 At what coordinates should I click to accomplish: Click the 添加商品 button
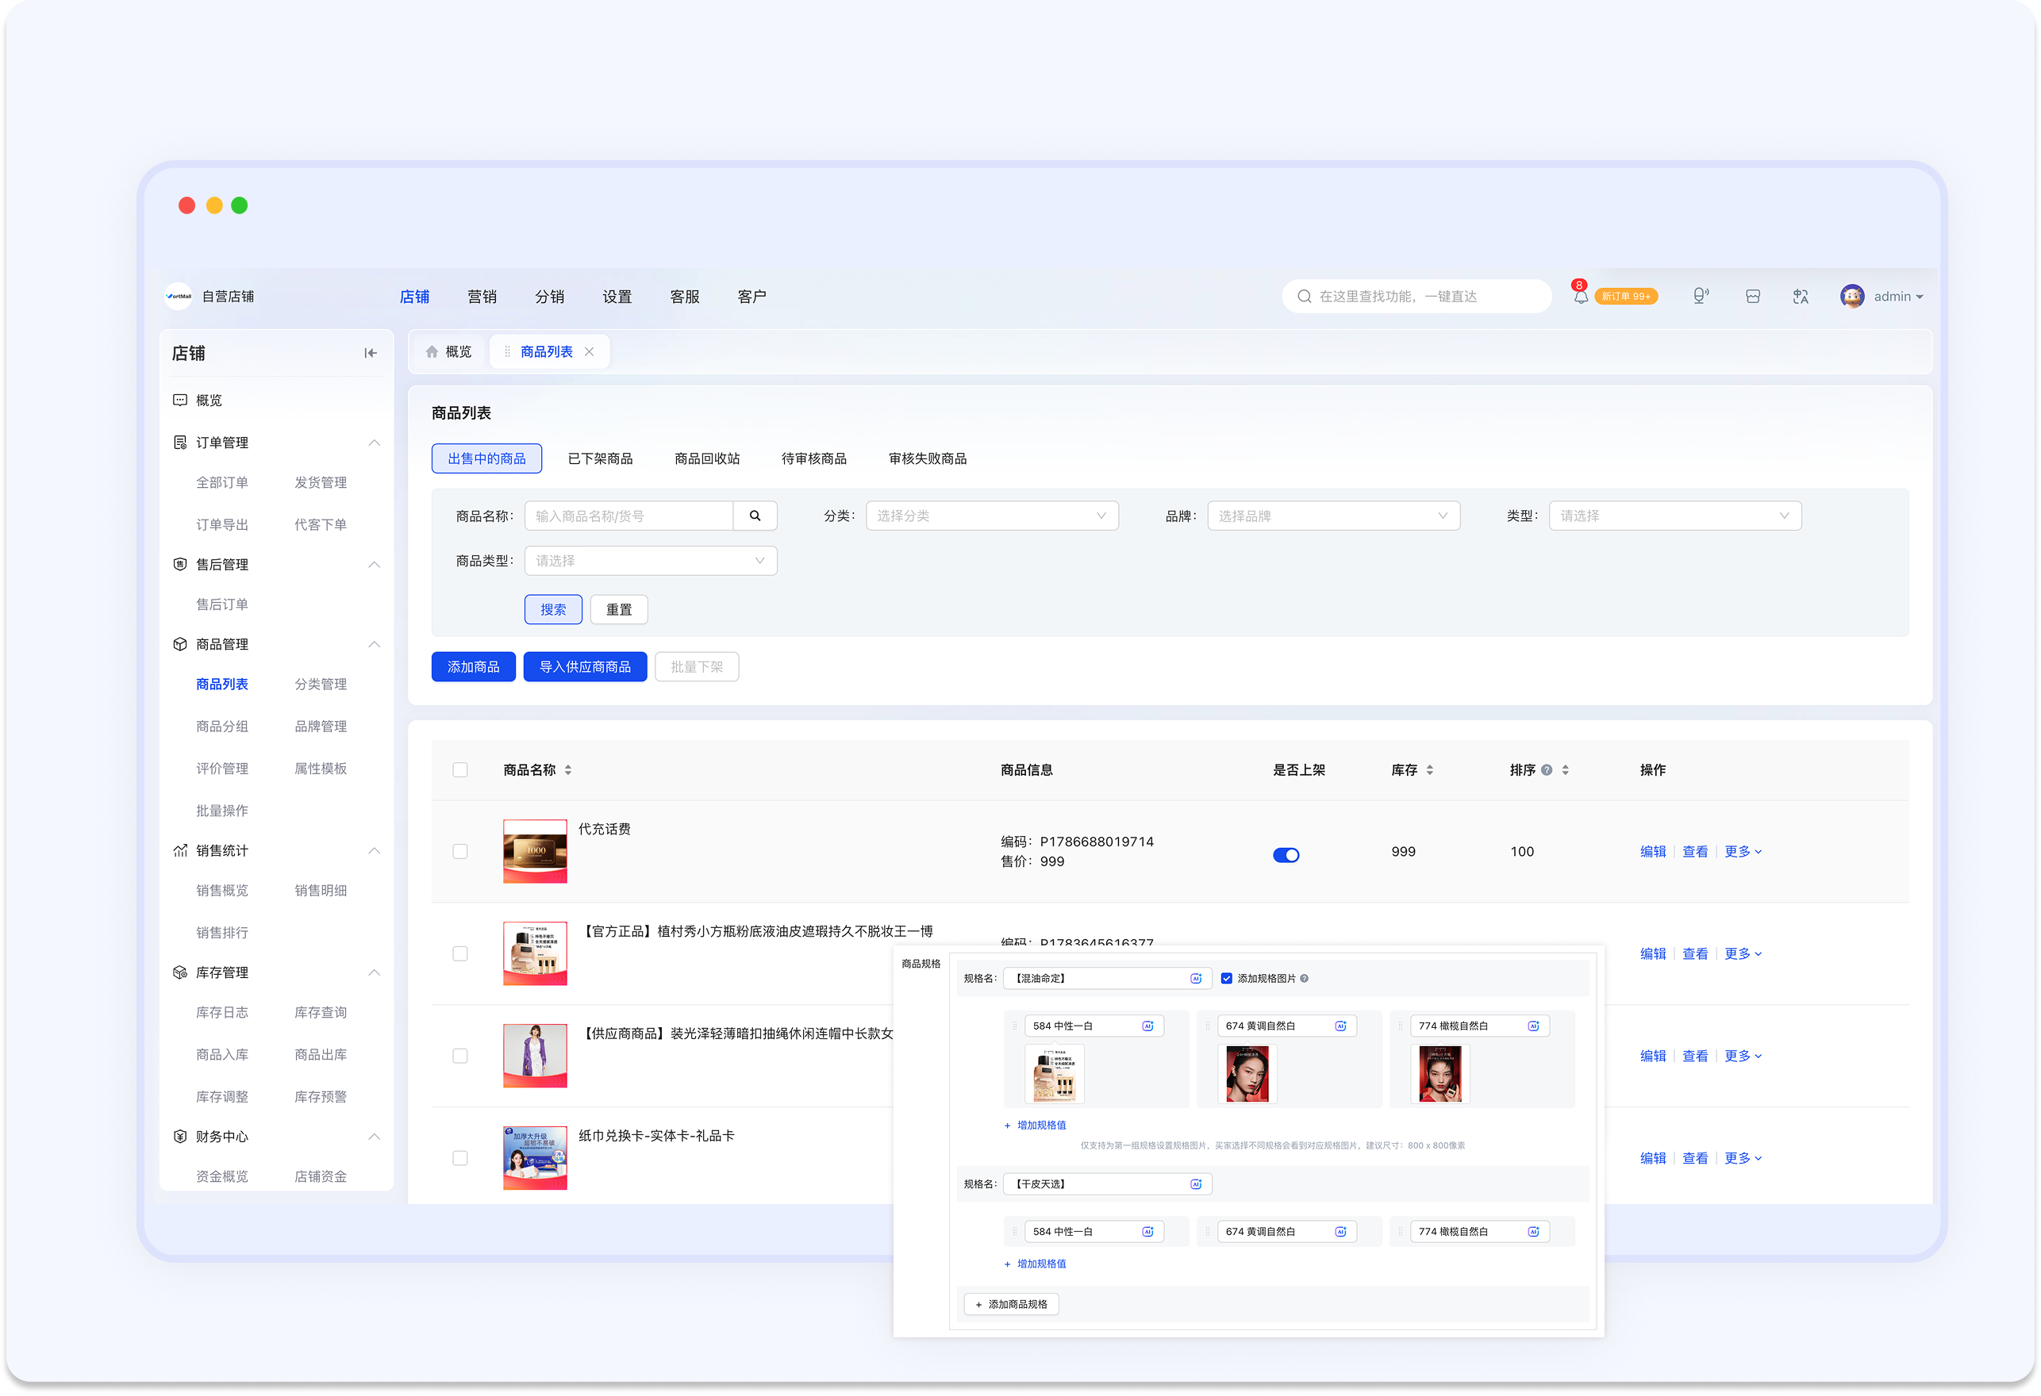(474, 667)
